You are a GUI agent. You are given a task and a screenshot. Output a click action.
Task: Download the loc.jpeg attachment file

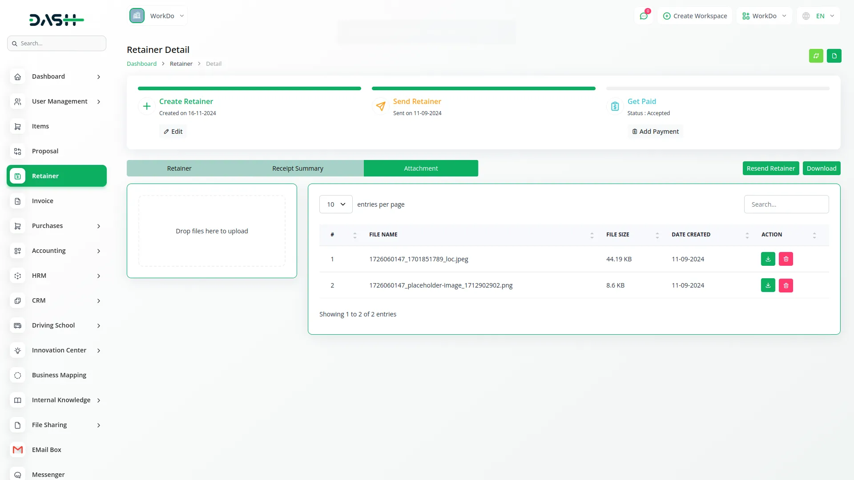pos(768,259)
